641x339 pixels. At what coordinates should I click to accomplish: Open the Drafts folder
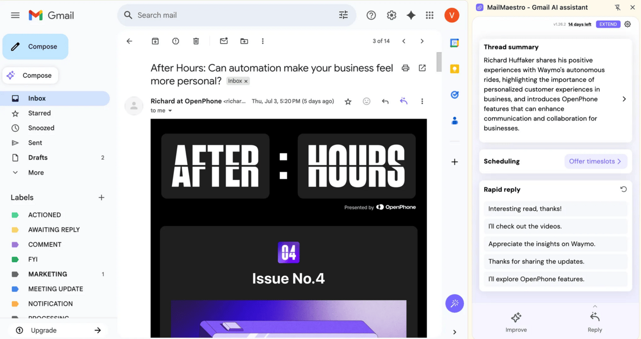pos(55,158)
